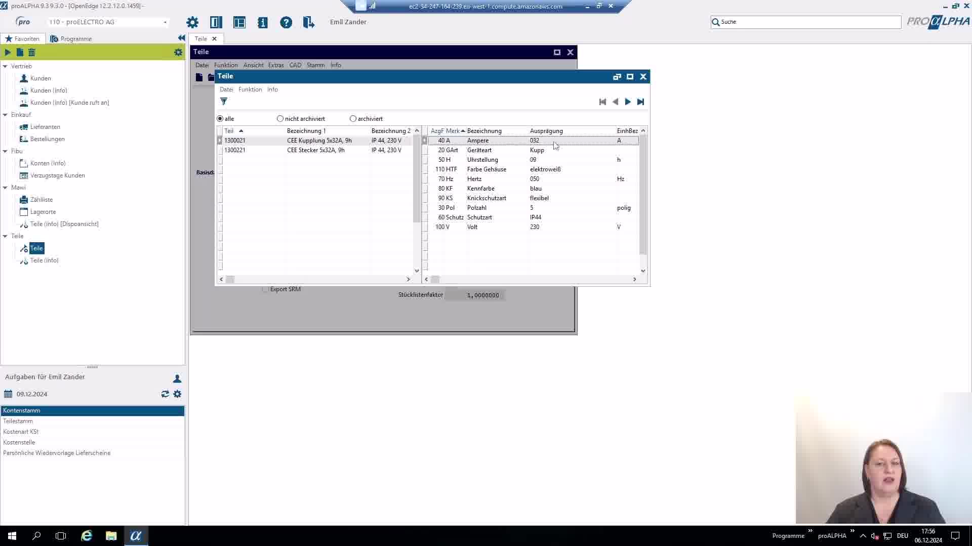
Task: Refresh the task list for Emil Zander
Action: (165, 394)
